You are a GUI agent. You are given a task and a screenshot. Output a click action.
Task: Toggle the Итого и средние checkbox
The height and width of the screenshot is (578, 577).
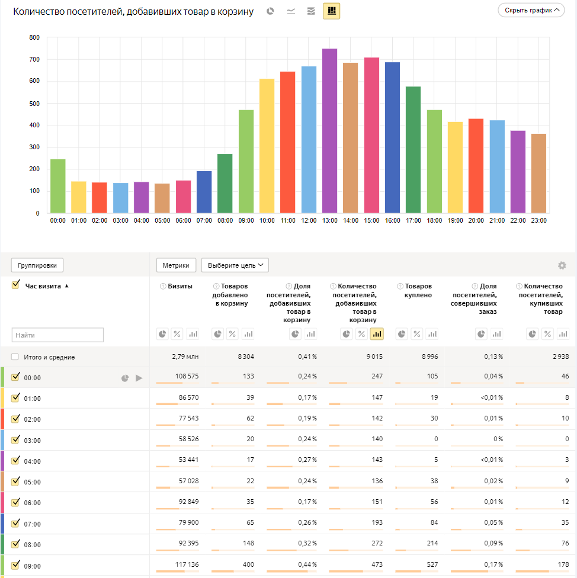[x=15, y=357]
